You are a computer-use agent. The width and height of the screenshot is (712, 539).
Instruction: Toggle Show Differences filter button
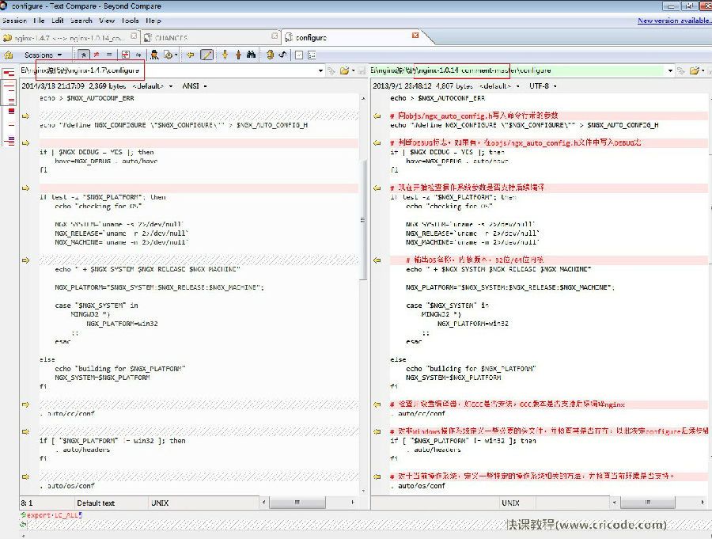(x=97, y=55)
